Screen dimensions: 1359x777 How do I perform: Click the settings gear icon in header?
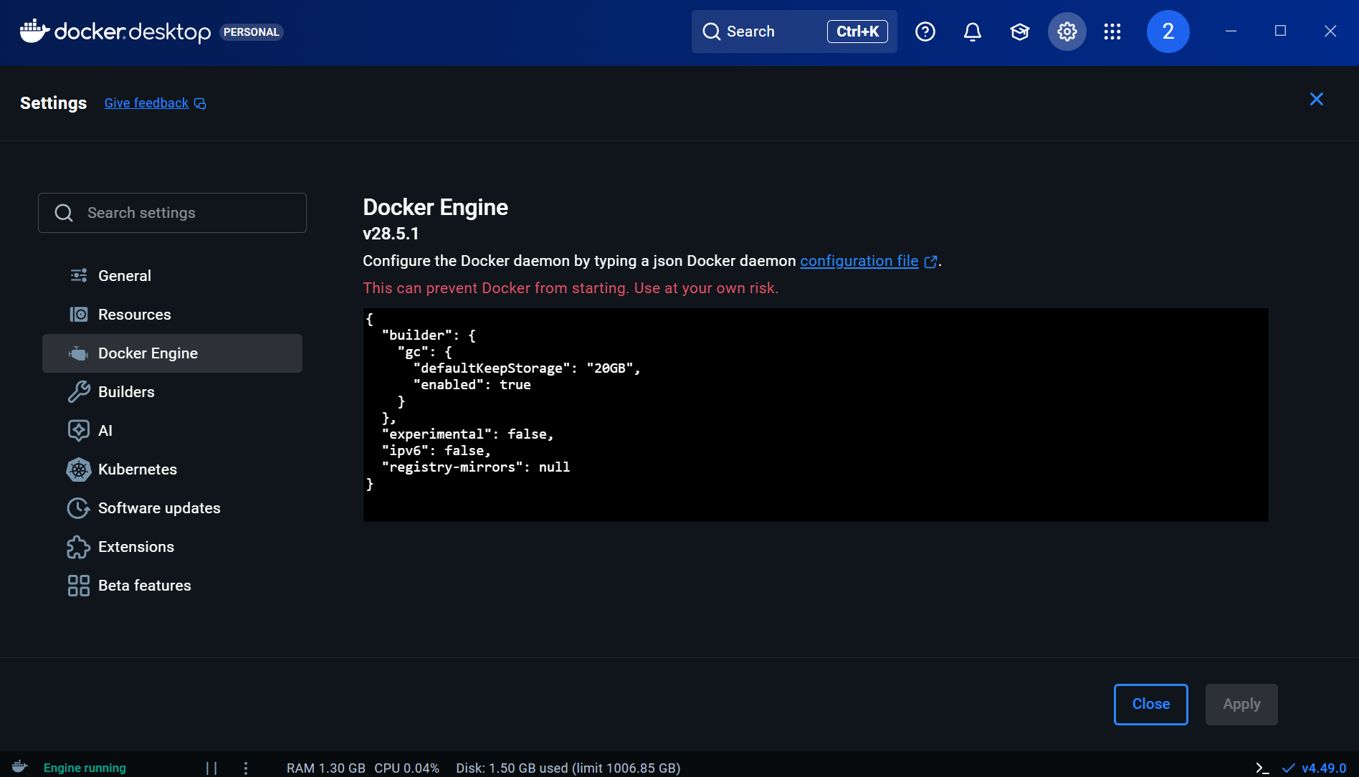(x=1067, y=32)
